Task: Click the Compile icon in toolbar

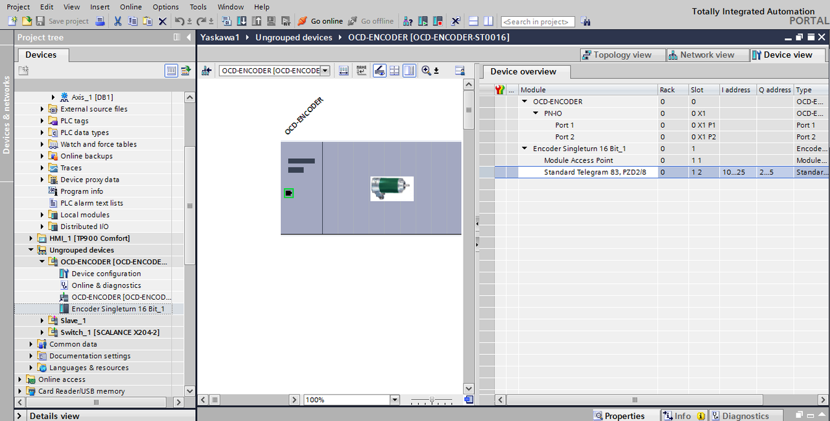Action: pyautogui.click(x=227, y=21)
